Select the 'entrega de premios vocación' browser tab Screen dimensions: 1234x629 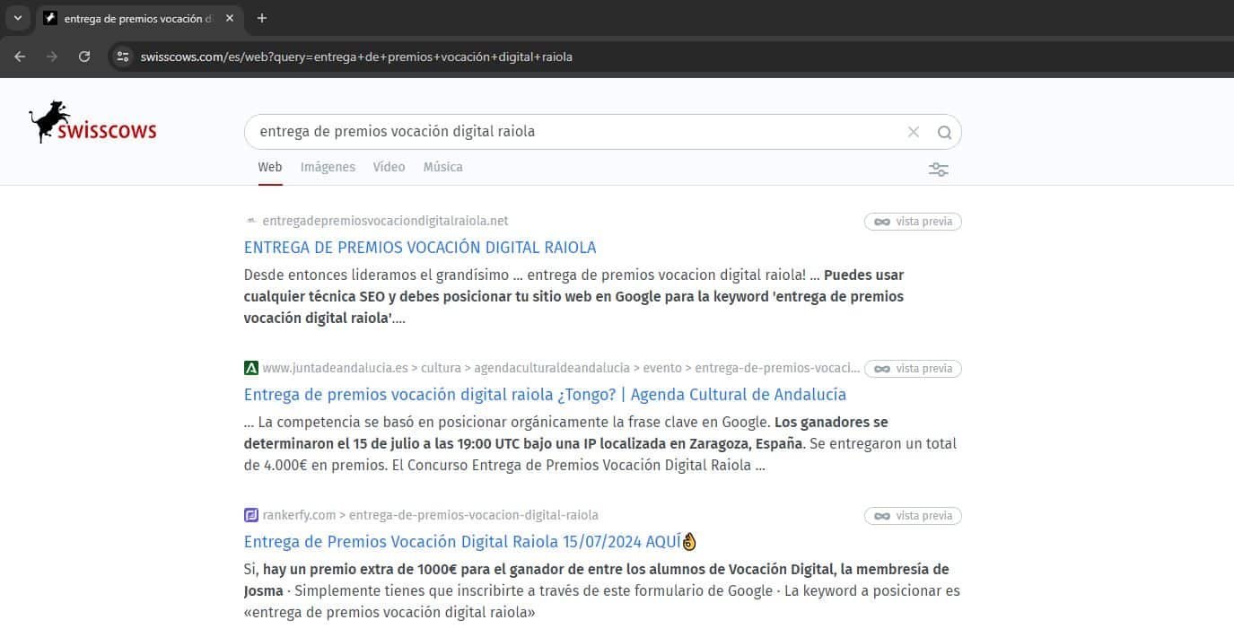pos(139,18)
